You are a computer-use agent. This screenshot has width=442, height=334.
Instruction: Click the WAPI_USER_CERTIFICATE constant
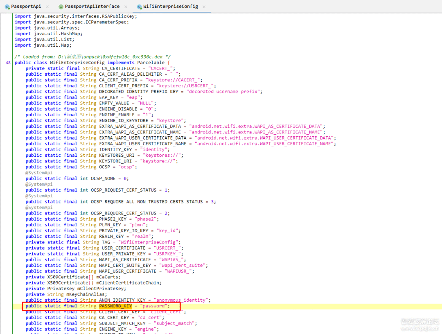[x=128, y=271]
